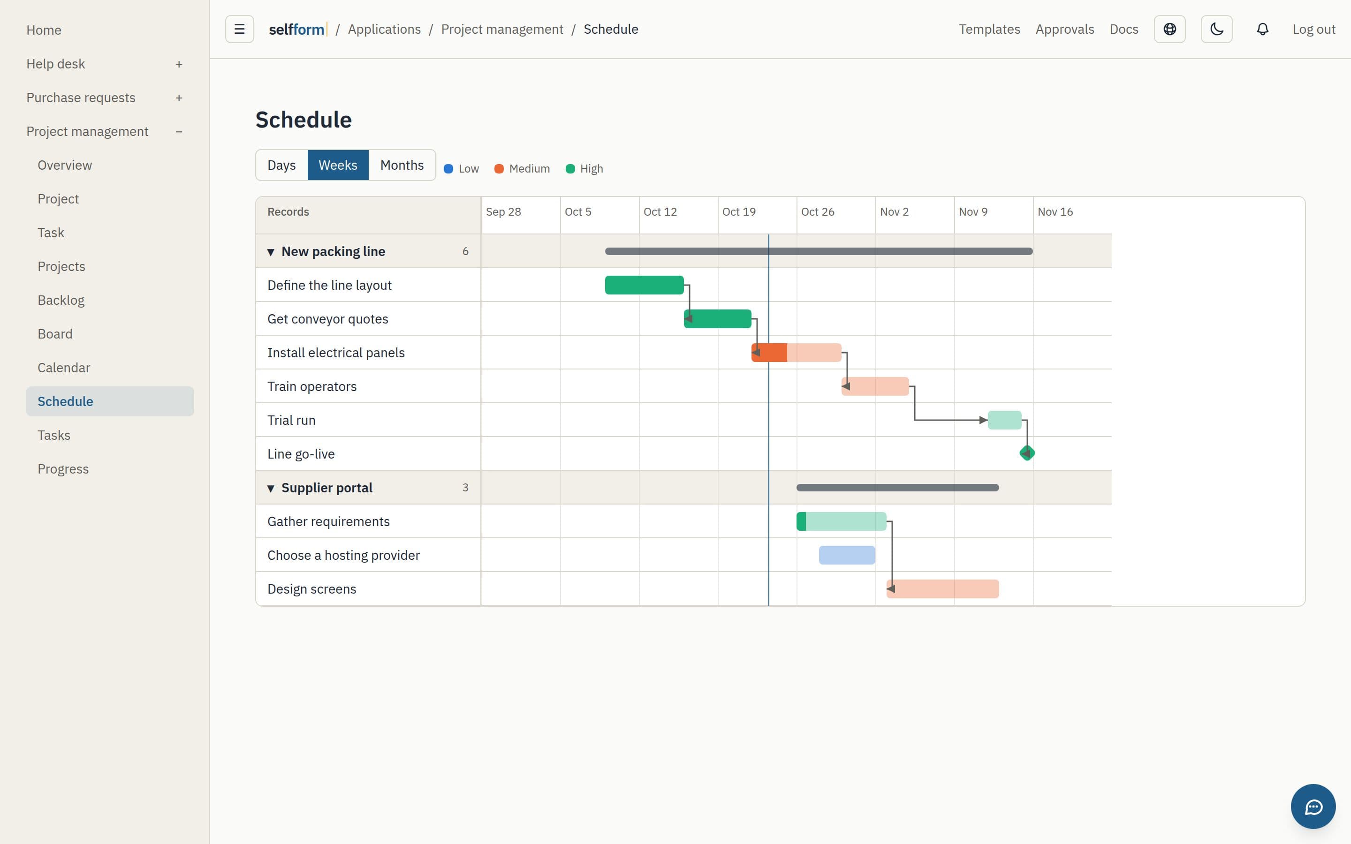1351x844 pixels.
Task: Switch to dark mode with moon icon
Action: (x=1216, y=29)
